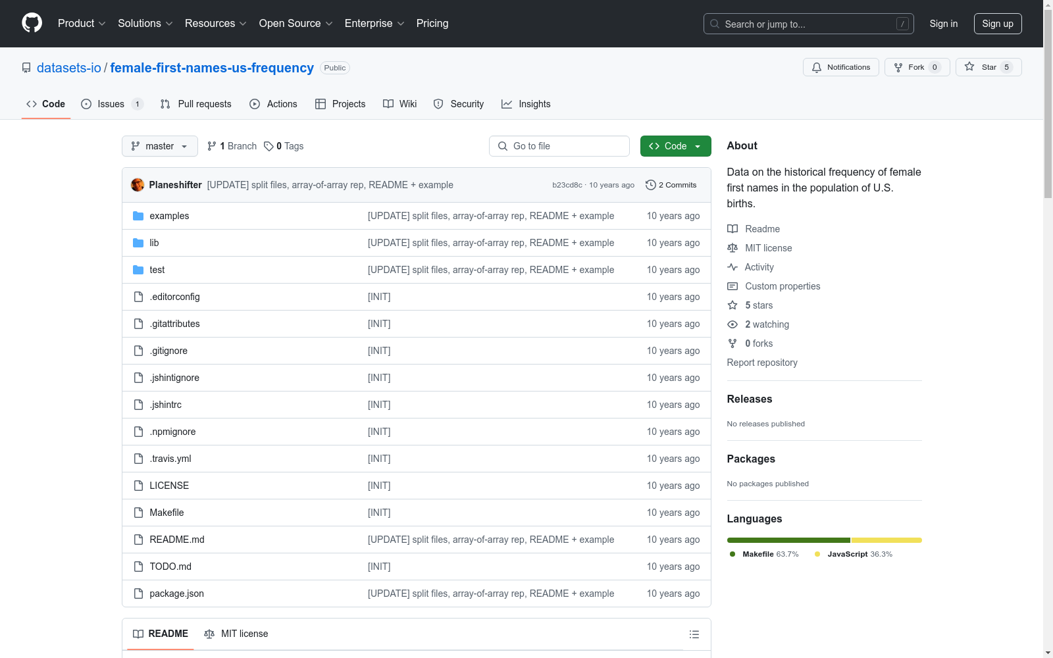
Task: Click the star icon next to 5 stars
Action: [x=732, y=305]
